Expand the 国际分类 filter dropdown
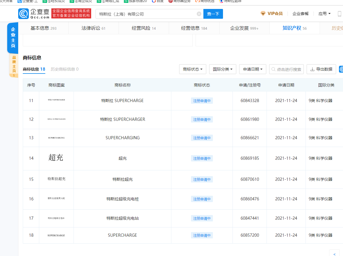This screenshot has width=343, height=256. tap(222, 69)
